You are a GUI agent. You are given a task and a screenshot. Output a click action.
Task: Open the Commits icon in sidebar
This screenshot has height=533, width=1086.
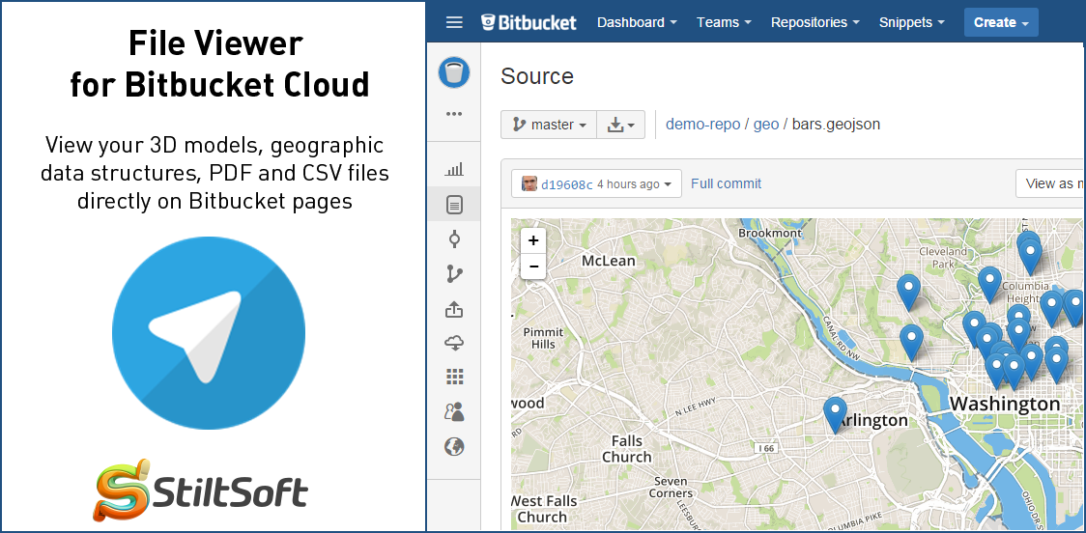point(454,239)
